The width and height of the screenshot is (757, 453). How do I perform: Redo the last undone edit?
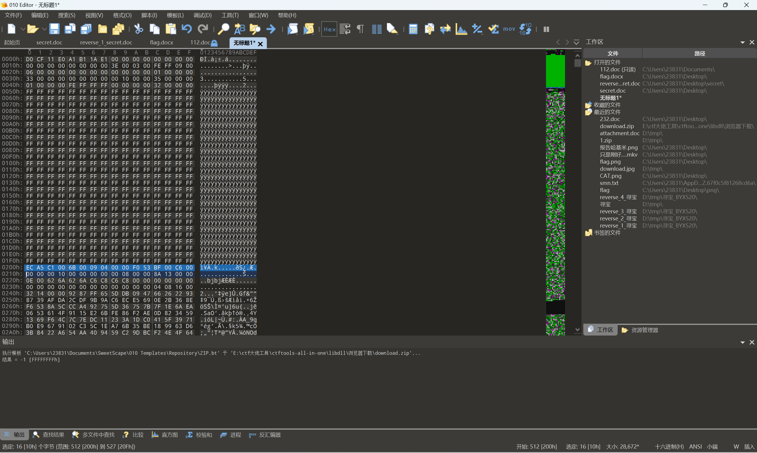(x=203, y=29)
